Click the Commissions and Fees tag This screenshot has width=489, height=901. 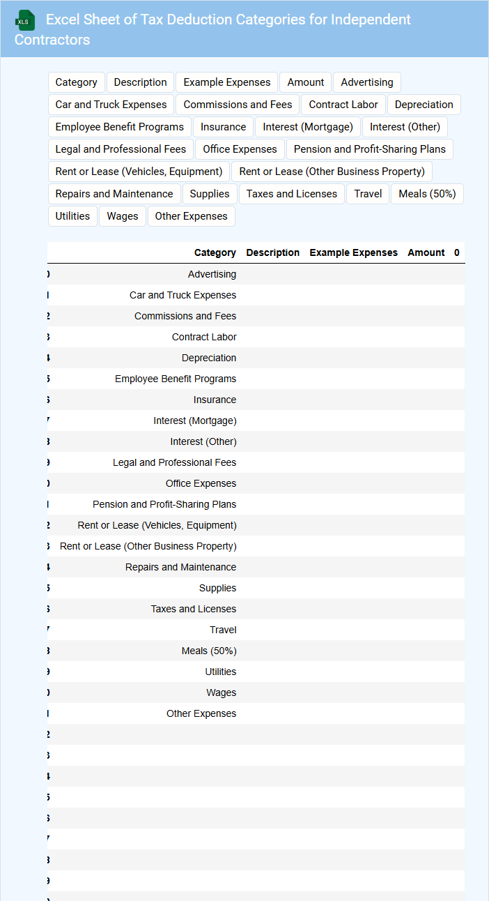(238, 105)
